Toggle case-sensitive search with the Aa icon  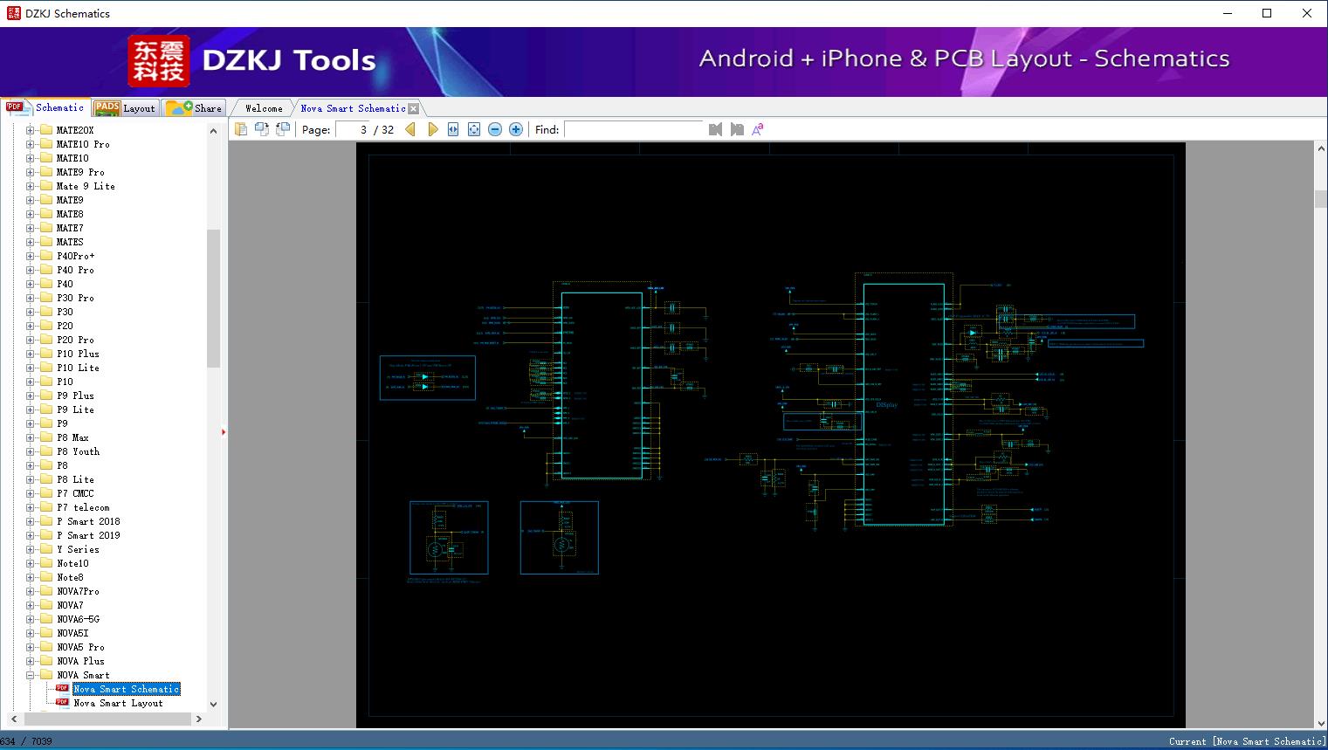pos(756,128)
